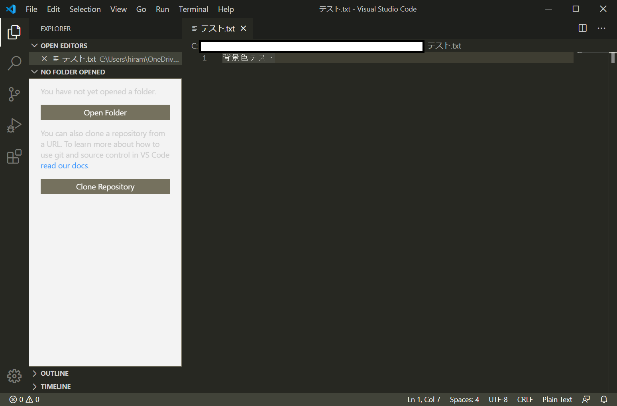
Task: Maximize the Visual Studio Code window
Action: coord(576,9)
